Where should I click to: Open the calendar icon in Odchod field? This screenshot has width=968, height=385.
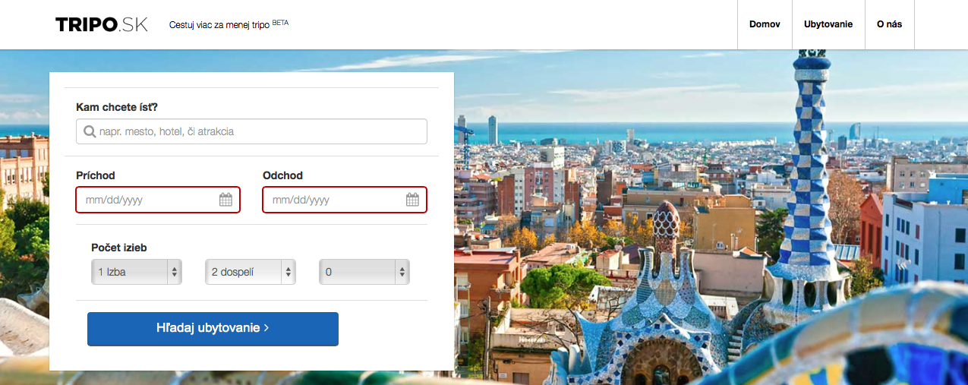coord(412,200)
